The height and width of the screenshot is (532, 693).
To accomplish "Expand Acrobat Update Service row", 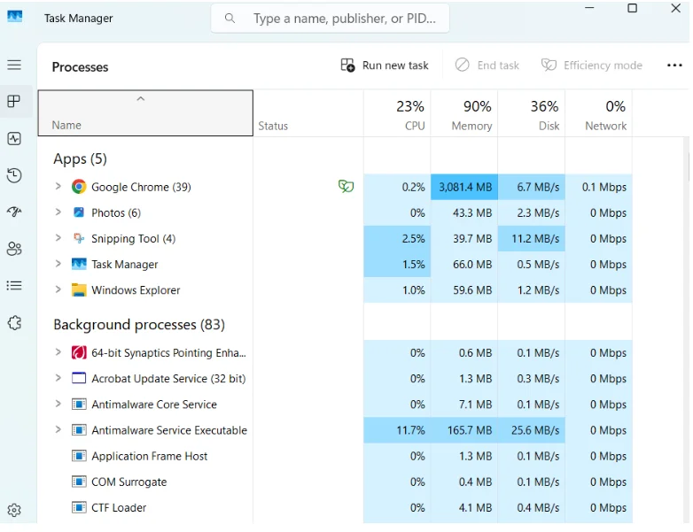I will click(x=58, y=378).
